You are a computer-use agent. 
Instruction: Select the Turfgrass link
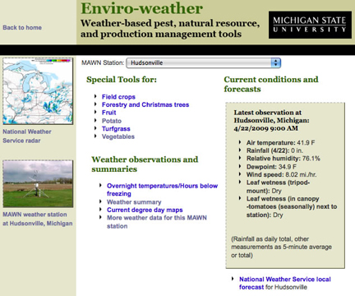pyautogui.click(x=116, y=129)
